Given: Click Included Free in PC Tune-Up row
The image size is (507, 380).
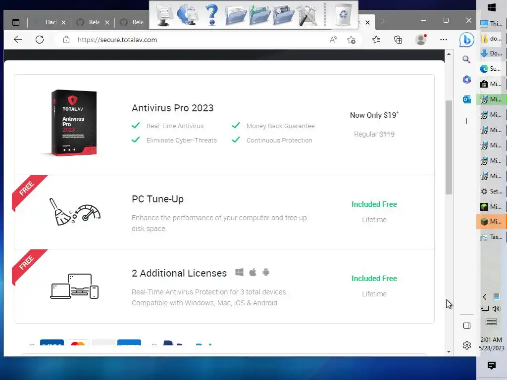Looking at the screenshot, I should pyautogui.click(x=374, y=204).
